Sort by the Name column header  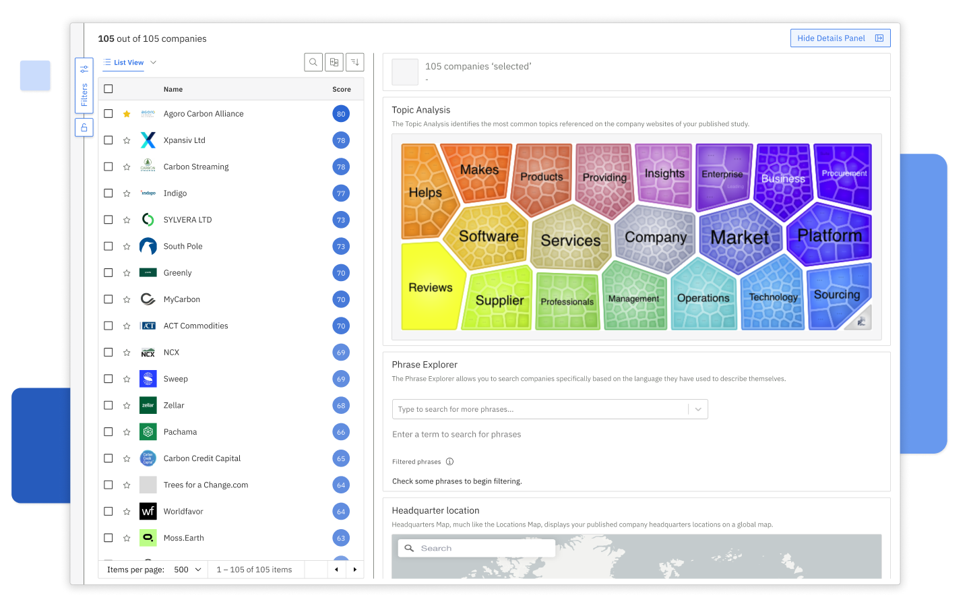pyautogui.click(x=173, y=89)
